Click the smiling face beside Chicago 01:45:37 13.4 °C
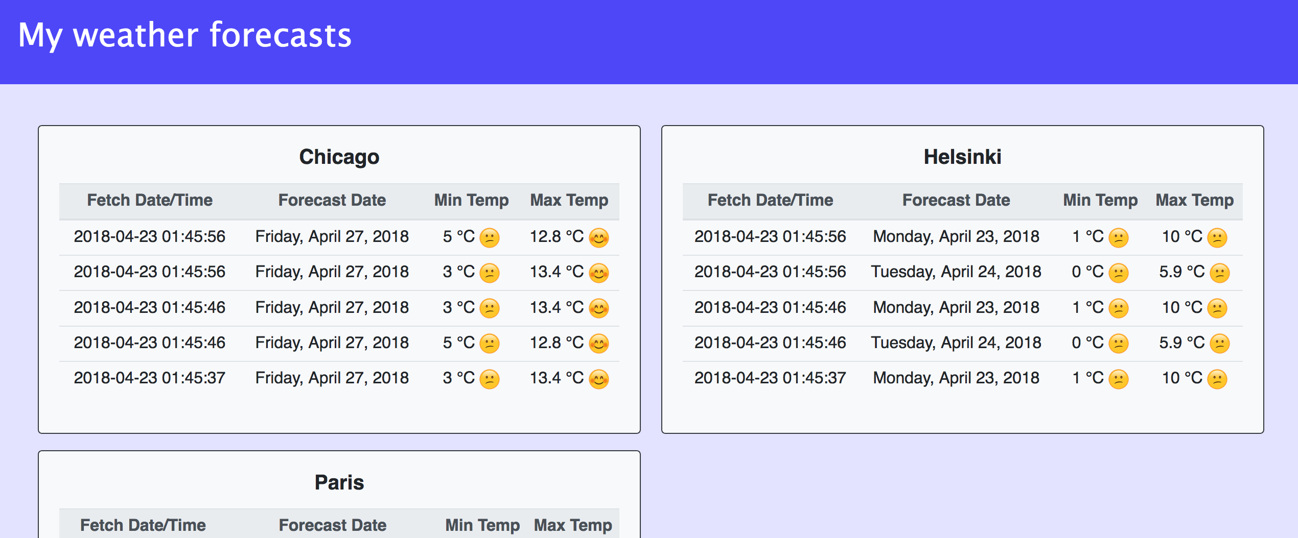This screenshot has width=1298, height=538. pyautogui.click(x=599, y=379)
